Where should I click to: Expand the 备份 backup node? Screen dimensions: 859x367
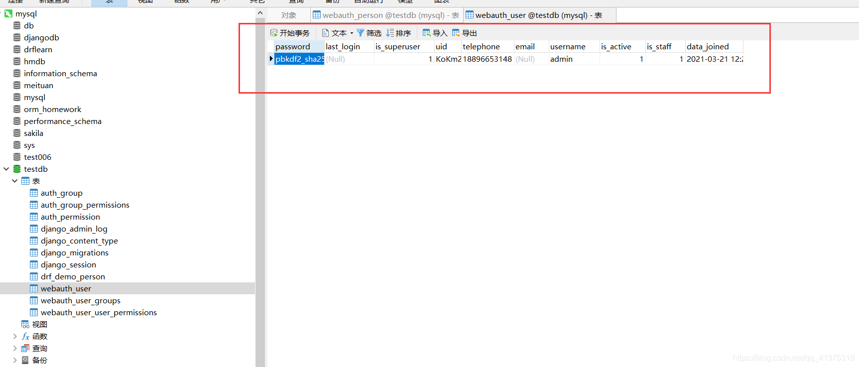coord(14,360)
